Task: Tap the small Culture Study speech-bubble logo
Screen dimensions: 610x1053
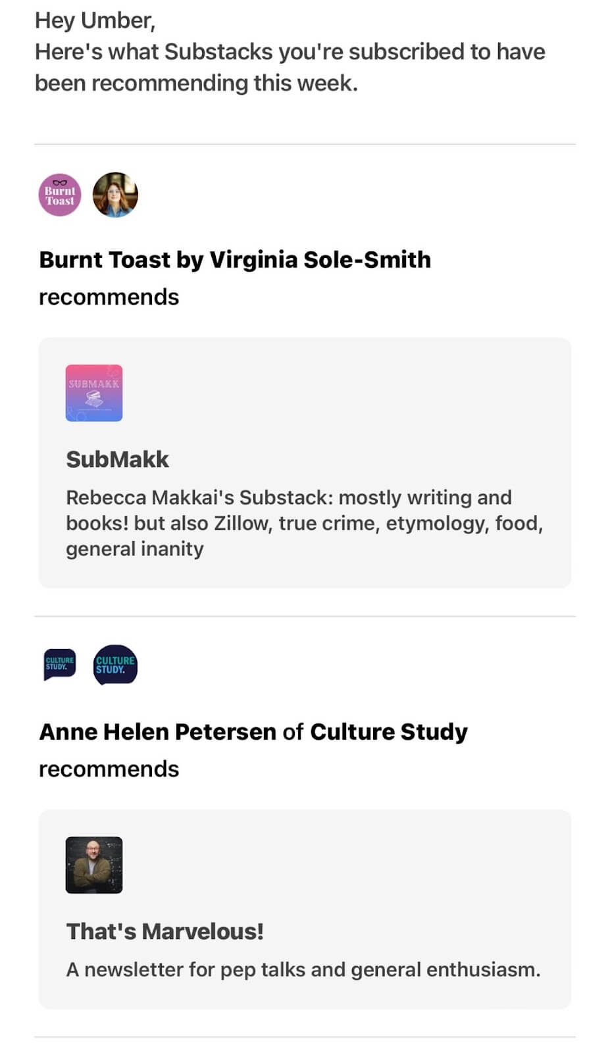Action: [60, 664]
